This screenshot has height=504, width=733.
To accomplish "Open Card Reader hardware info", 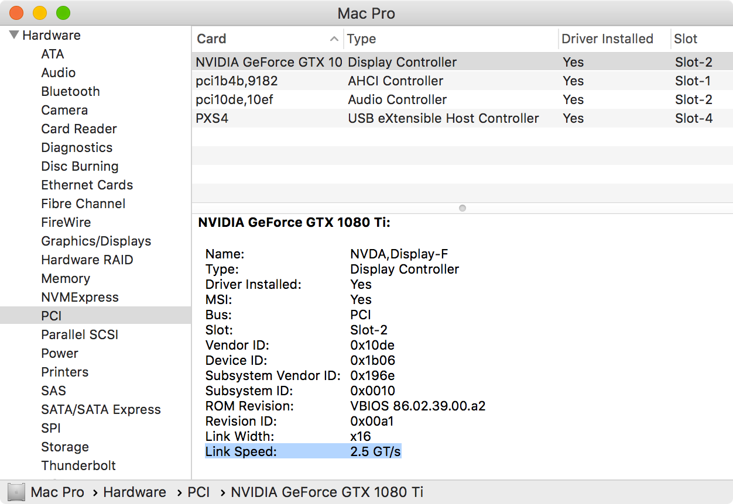I will pyautogui.click(x=79, y=129).
